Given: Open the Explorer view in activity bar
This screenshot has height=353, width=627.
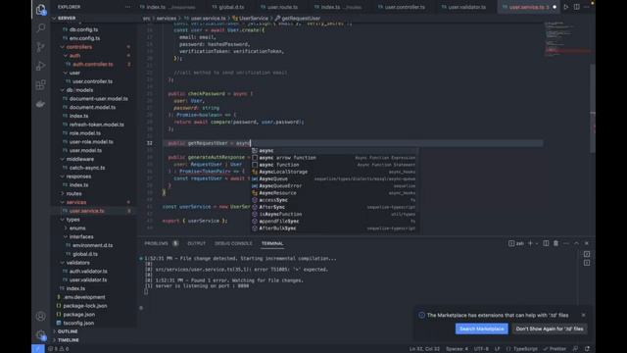Looking at the screenshot, I should click(x=41, y=9).
